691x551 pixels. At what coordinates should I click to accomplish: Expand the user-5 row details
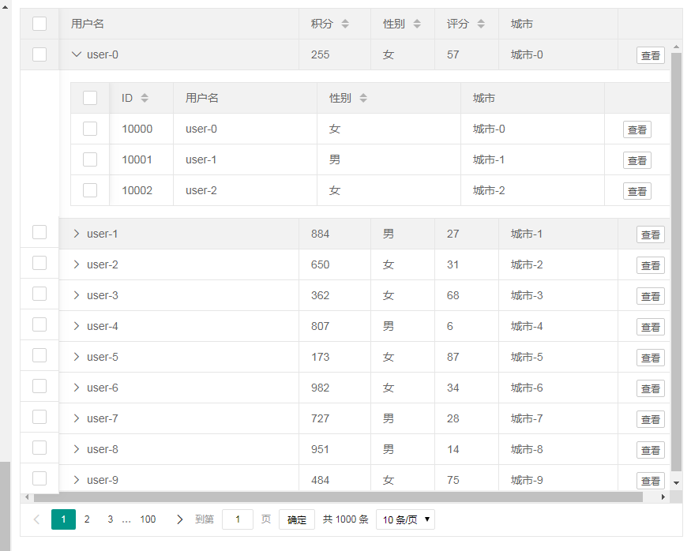77,357
